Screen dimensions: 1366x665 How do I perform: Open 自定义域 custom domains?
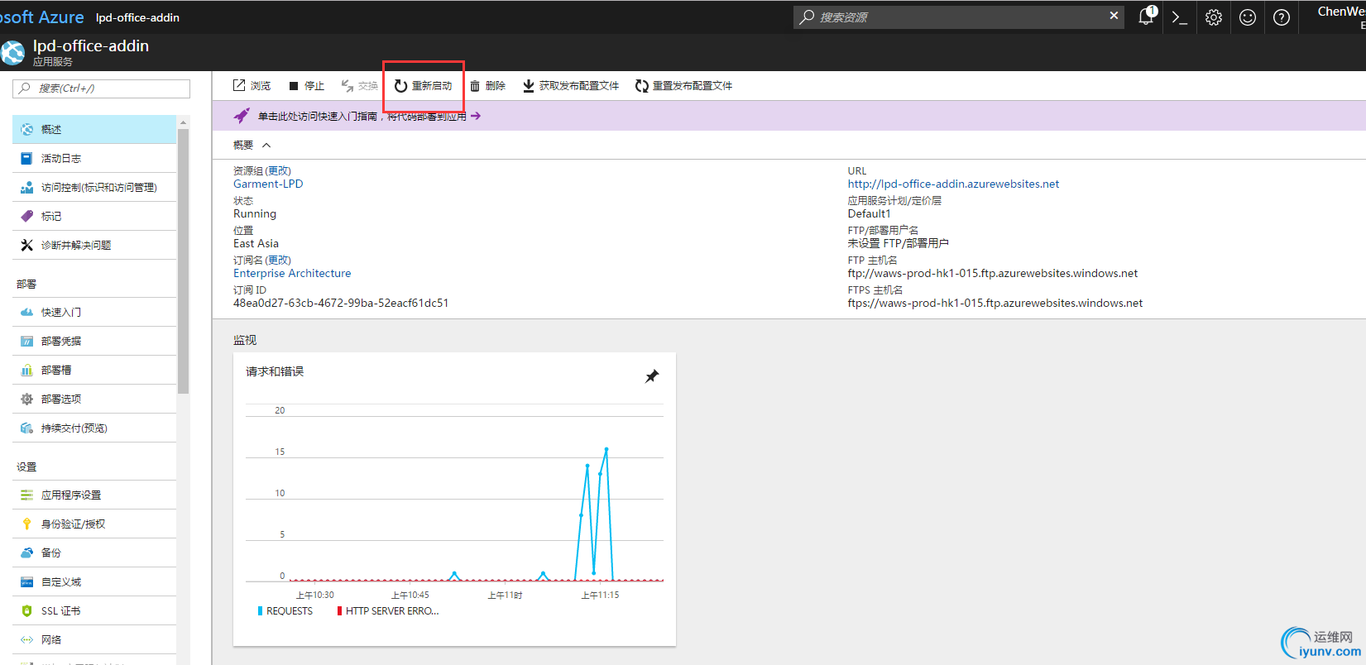(x=94, y=582)
